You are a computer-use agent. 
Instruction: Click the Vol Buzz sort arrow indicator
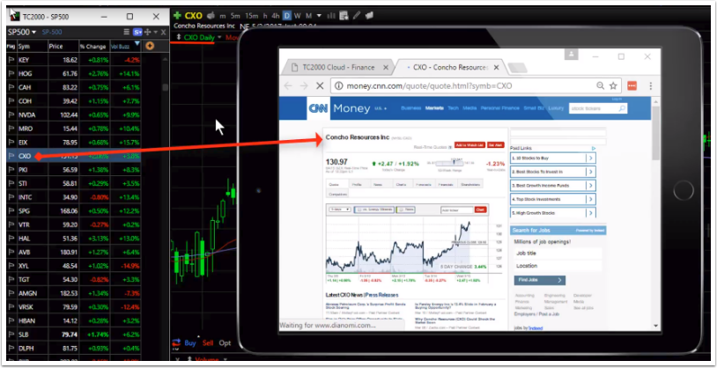tap(137, 44)
